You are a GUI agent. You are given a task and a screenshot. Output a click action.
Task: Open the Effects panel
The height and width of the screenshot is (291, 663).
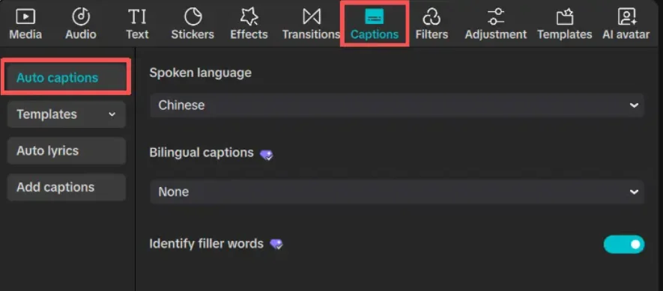[249, 24]
